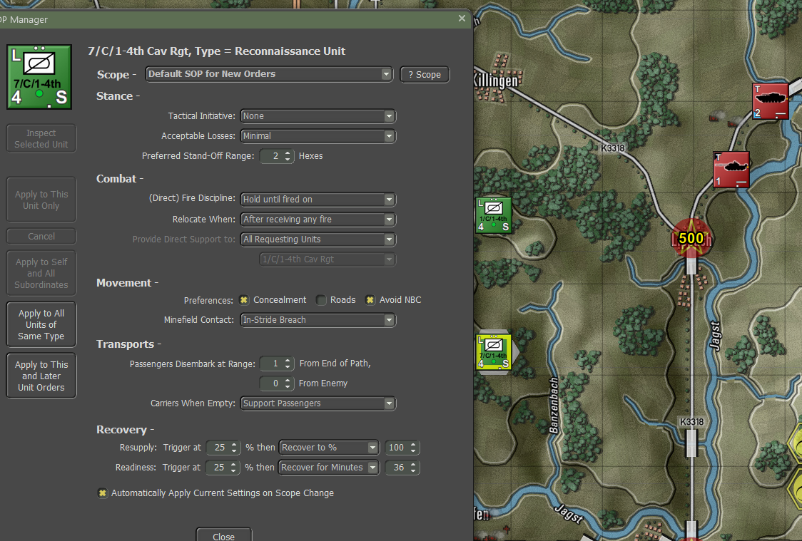The width and height of the screenshot is (802, 541).
Task: Click Apply to Self and All Subordinates
Action: pos(41,273)
